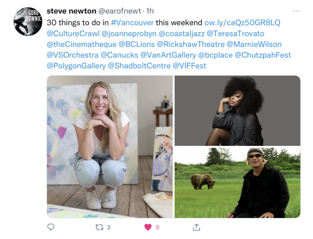Open the @PolygonGallery mention
Screen dimensions: 313x239
click(76, 66)
